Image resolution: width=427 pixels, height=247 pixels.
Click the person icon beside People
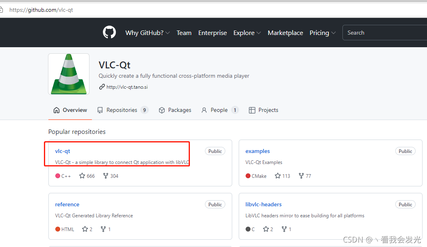pyautogui.click(x=204, y=110)
